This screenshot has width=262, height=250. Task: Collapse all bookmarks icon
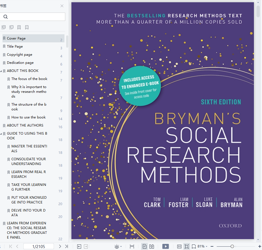point(11,27)
